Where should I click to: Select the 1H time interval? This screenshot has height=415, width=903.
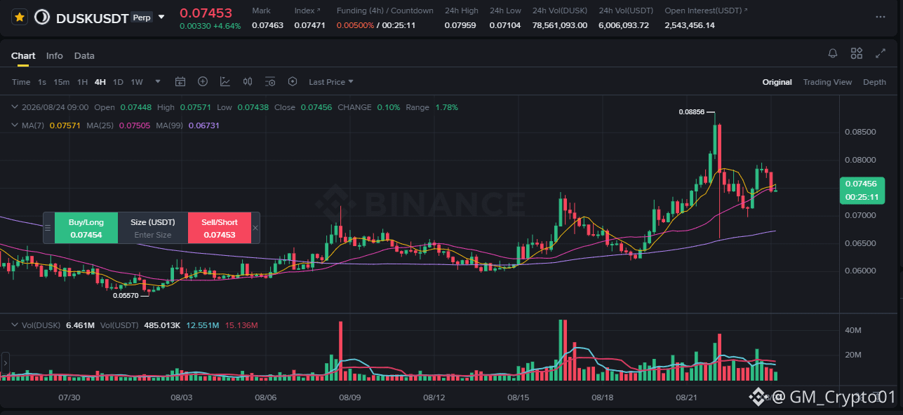click(82, 82)
